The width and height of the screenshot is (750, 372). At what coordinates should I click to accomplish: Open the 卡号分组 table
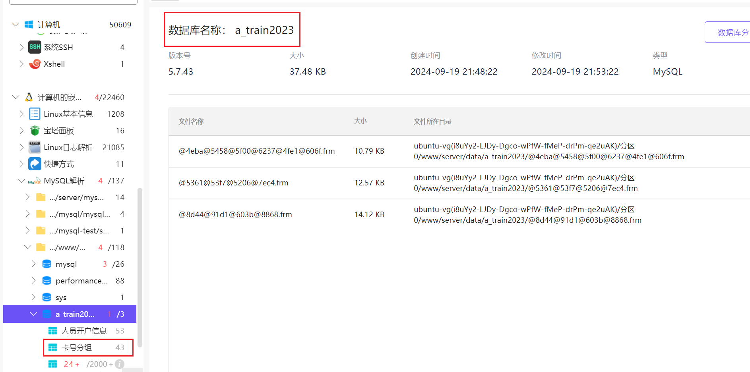pyautogui.click(x=77, y=347)
